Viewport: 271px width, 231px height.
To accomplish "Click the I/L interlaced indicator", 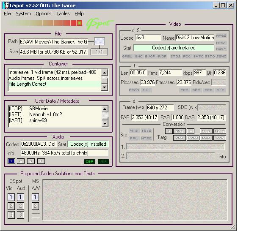I will (x=146, y=90).
